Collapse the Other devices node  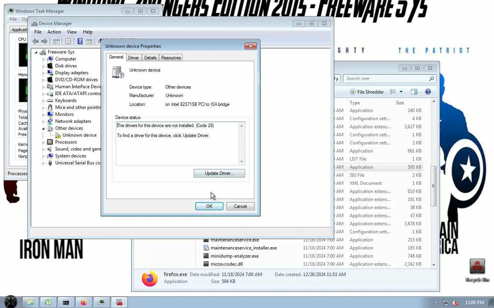coord(44,129)
